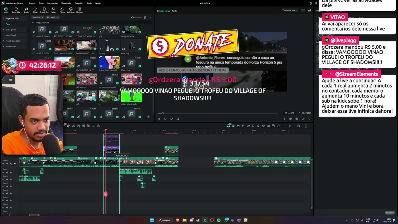Click the timeline audio mixer icon
Viewport: 398px width, 224px height.
(263, 126)
